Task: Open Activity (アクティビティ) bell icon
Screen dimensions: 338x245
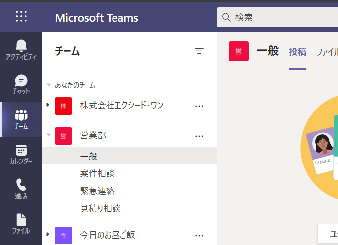Action: 21,50
